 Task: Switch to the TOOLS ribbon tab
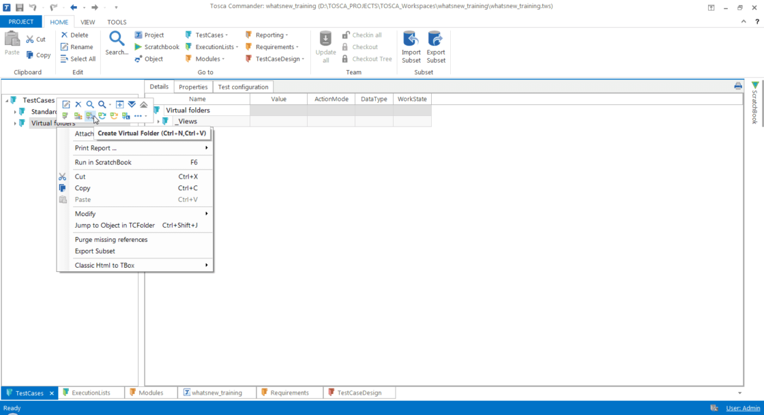pyautogui.click(x=117, y=22)
